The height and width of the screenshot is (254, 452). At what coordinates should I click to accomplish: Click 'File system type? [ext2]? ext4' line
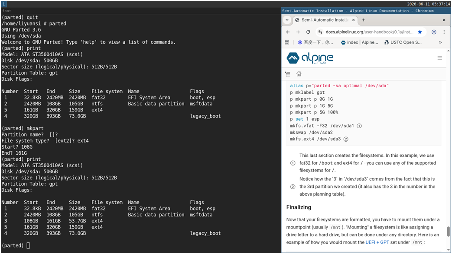click(45, 141)
